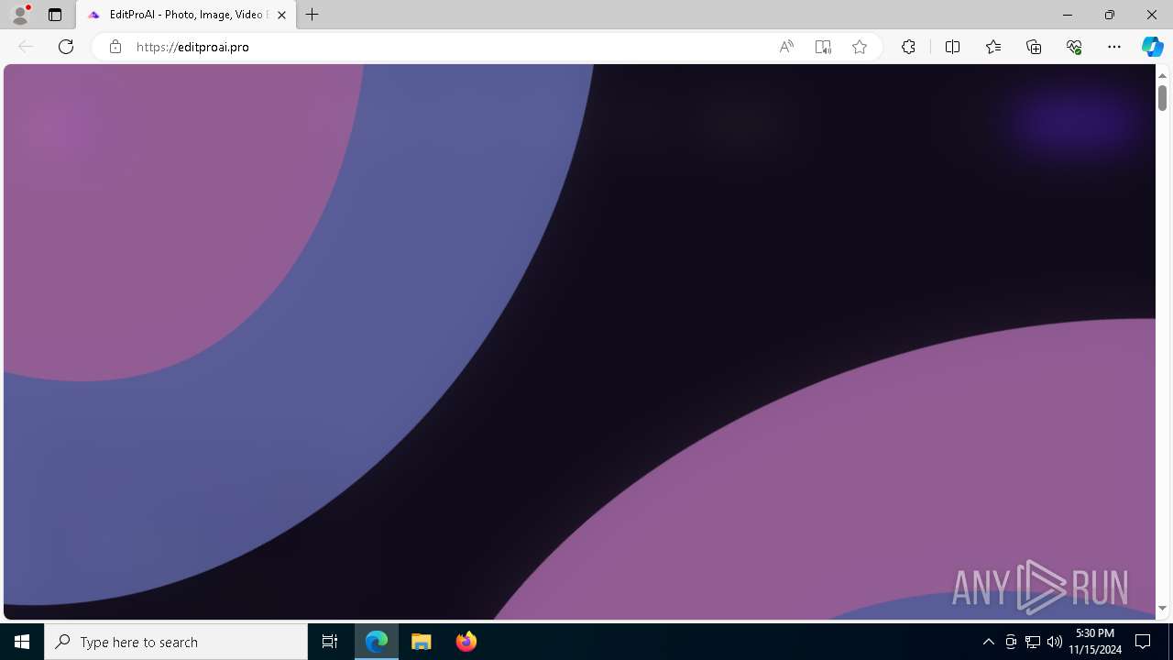The image size is (1173, 660).
Task: Restore down the Edge window
Action: (x=1110, y=15)
